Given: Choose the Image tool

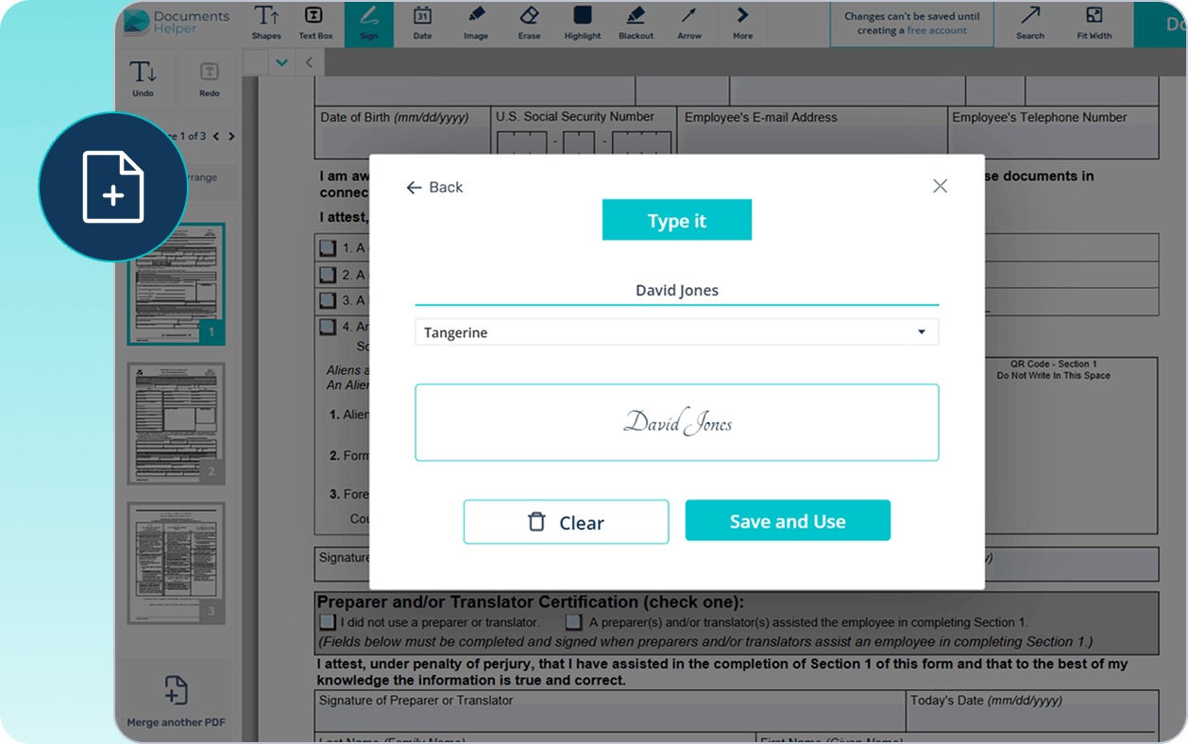Looking at the screenshot, I should 476,23.
